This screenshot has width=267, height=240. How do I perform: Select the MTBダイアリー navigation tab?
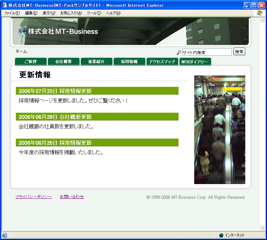[195, 62]
